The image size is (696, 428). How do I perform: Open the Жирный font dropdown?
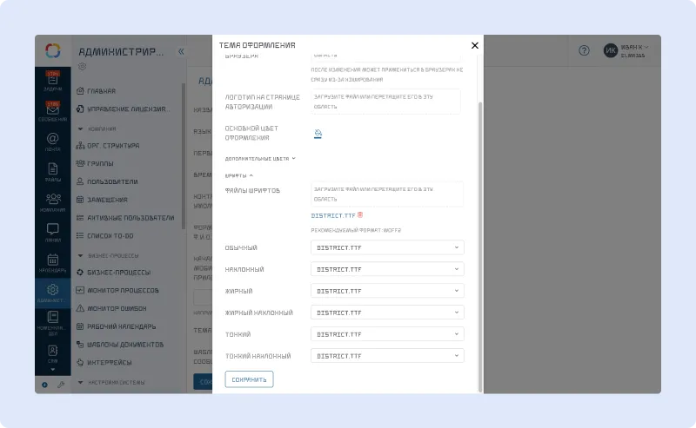click(x=387, y=291)
